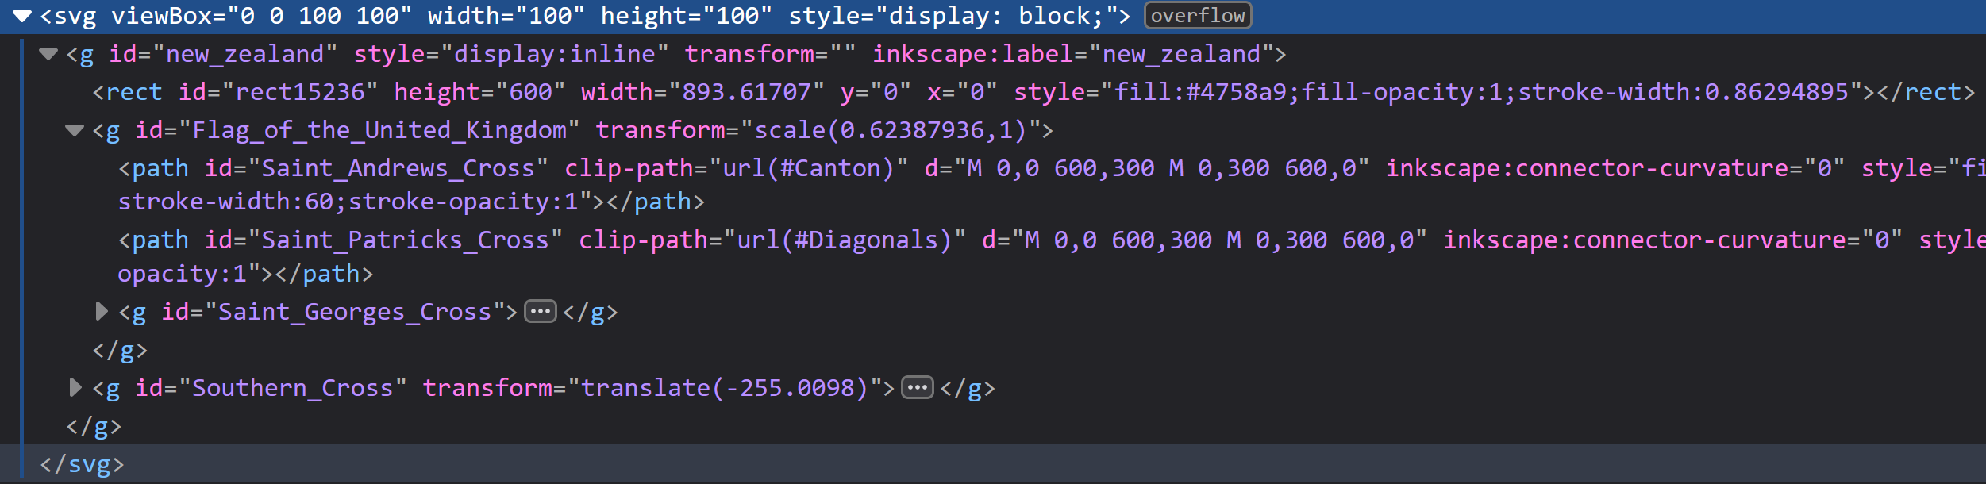Viewport: 1986px width, 484px height.
Task: Click translate(-255.0098) transform value
Action: pyautogui.click(x=725, y=387)
